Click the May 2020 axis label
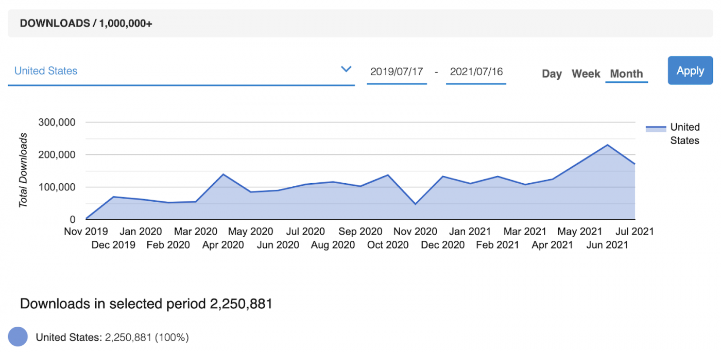Viewport: 721px width, 352px height. tap(251, 232)
